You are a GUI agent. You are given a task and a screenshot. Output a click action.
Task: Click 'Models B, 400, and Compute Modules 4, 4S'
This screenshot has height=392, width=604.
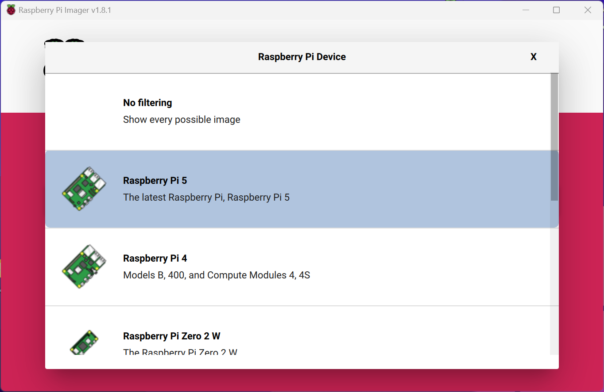coord(217,275)
